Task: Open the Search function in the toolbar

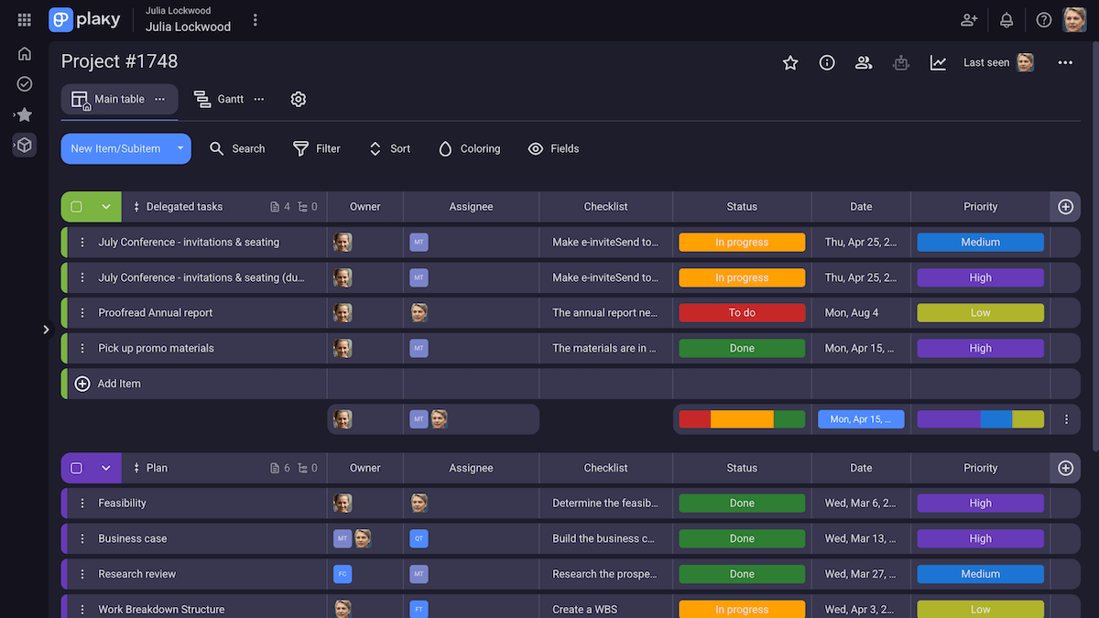Action: (x=237, y=148)
